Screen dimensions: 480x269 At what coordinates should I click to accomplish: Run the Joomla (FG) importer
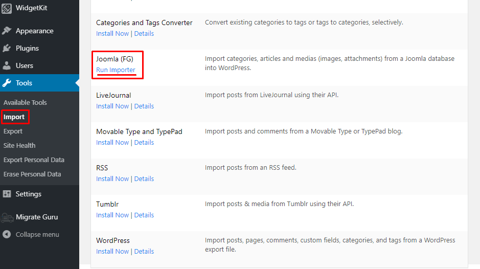[x=116, y=70]
